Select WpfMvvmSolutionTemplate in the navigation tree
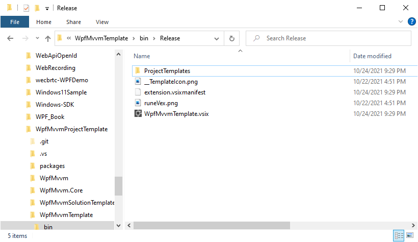The image size is (418, 242). (77, 203)
